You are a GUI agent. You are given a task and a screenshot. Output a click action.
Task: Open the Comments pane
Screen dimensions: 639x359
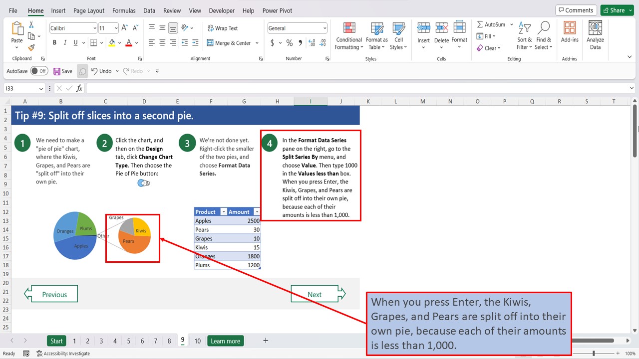[x=576, y=10]
